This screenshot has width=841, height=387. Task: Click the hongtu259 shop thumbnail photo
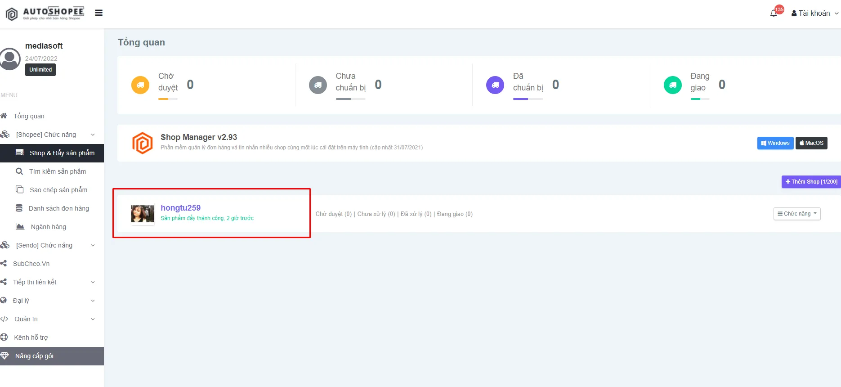click(143, 214)
